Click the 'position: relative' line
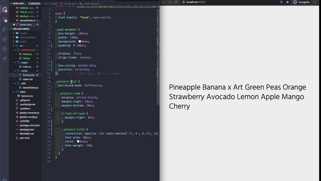Screen dimensions: 321x181 tap(74, 69)
